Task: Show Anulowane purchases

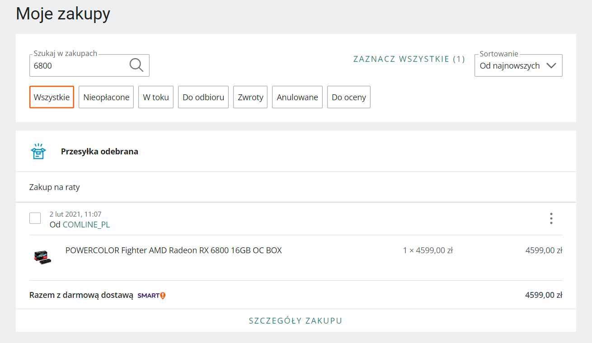Action: pyautogui.click(x=297, y=97)
